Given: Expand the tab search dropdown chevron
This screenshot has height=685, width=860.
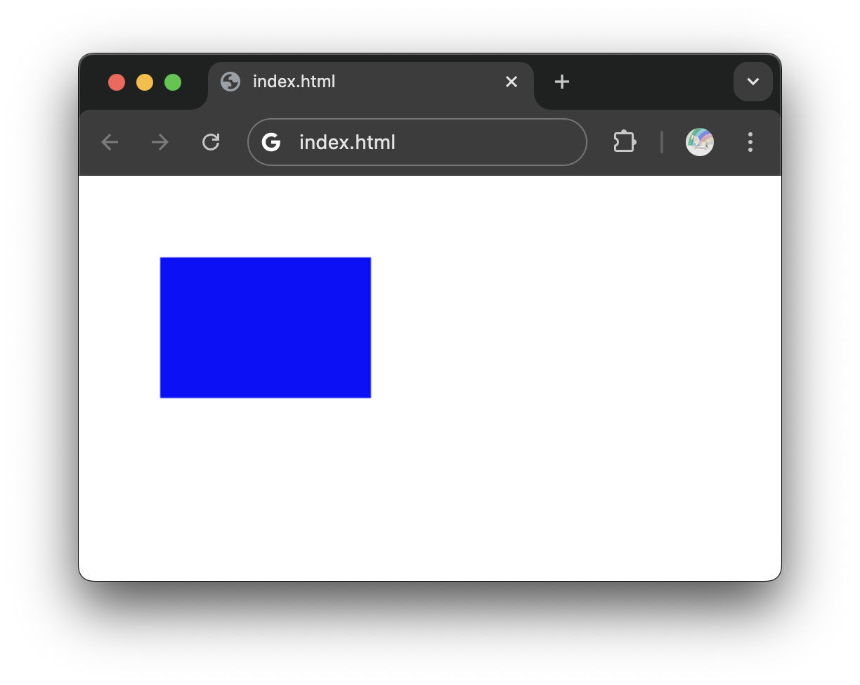Looking at the screenshot, I should pos(753,82).
